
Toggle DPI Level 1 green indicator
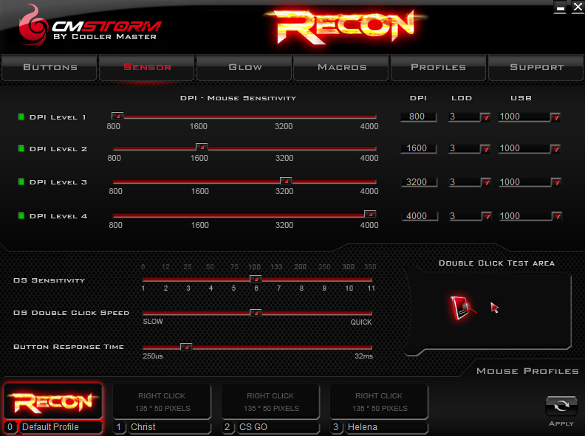21,117
